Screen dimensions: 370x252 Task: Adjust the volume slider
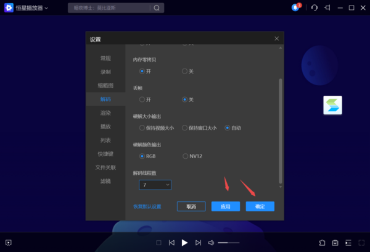[228, 243]
